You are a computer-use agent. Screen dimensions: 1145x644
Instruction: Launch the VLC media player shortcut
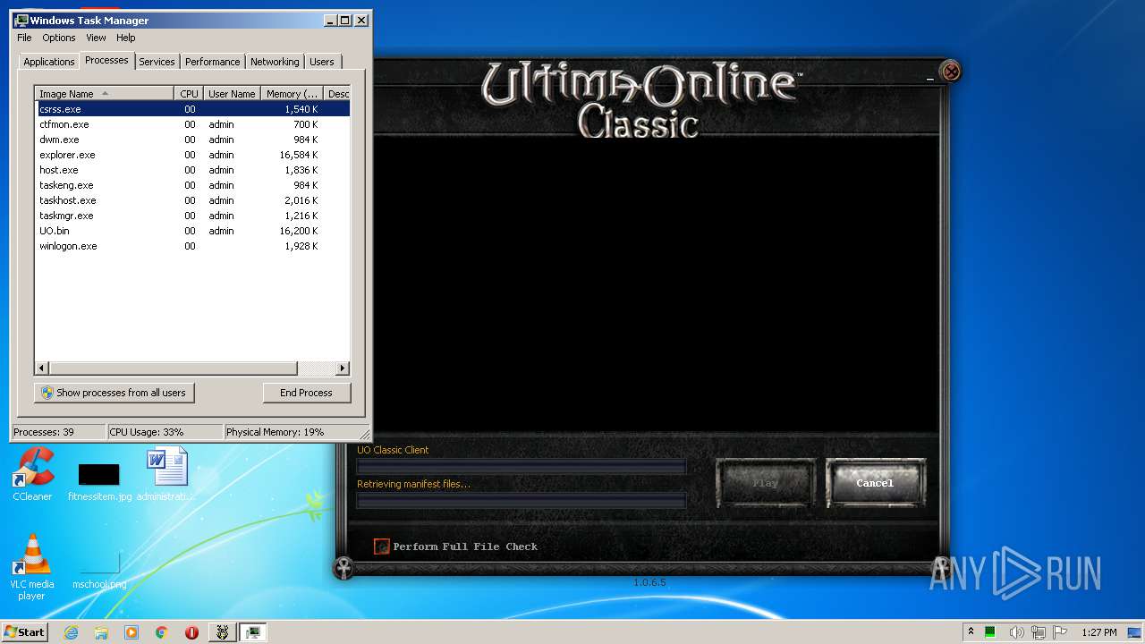(x=32, y=567)
